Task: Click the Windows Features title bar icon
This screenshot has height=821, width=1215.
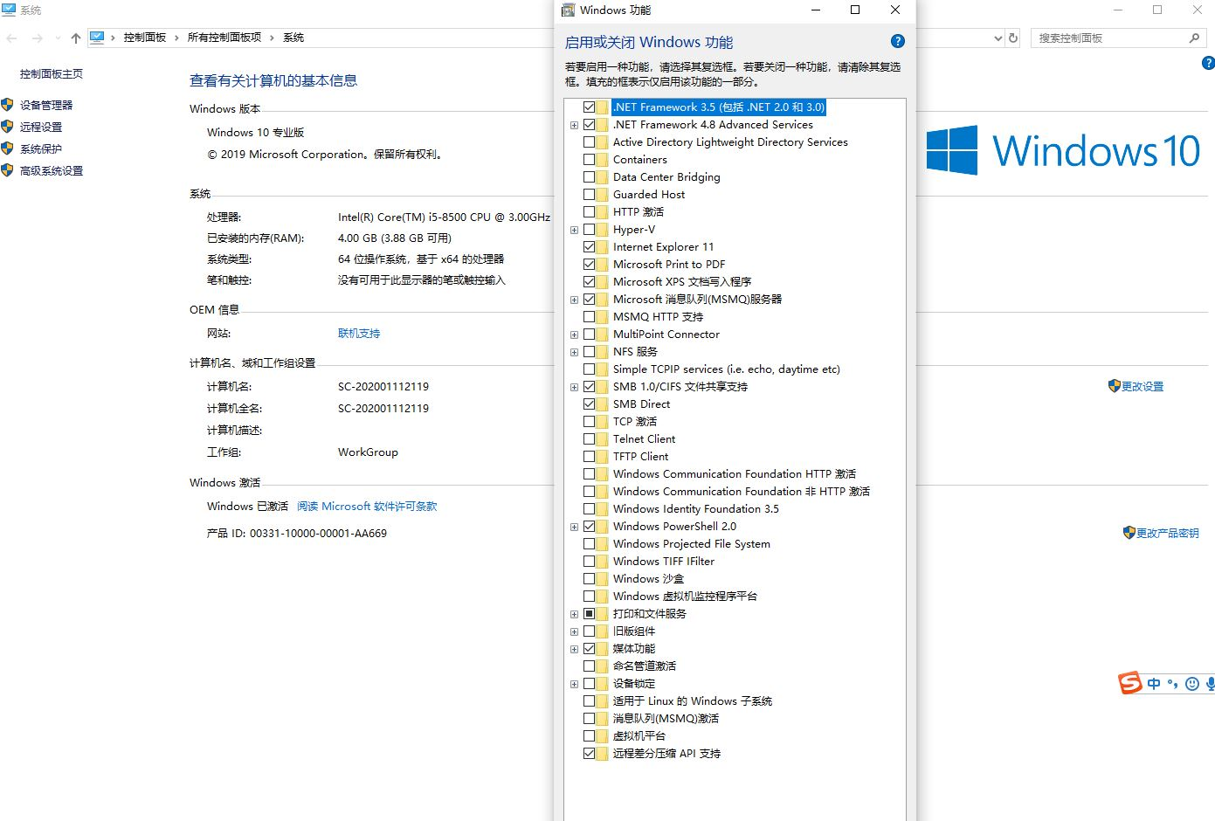Action: [568, 10]
